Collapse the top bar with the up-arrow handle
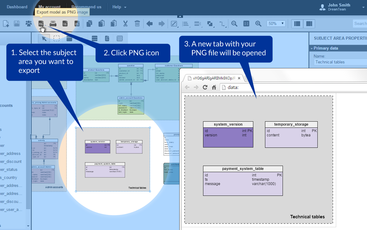The width and height of the screenshot is (367, 230). click(x=180, y=16)
